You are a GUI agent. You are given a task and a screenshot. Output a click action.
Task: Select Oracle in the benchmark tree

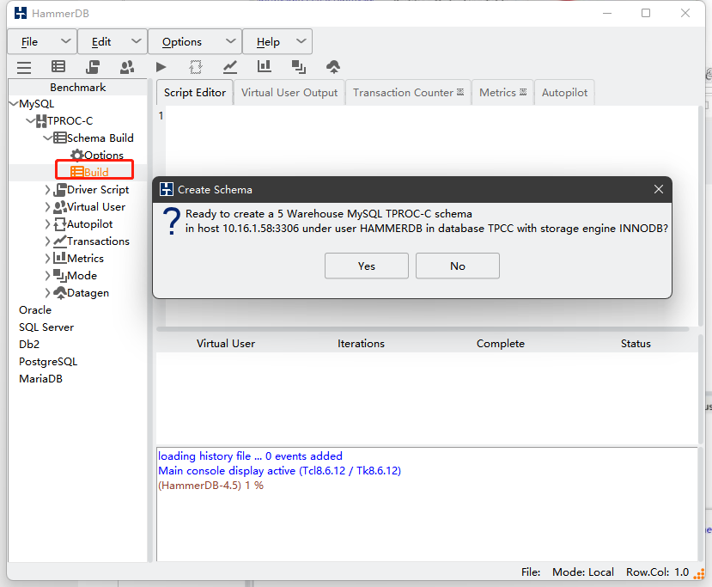click(x=35, y=310)
